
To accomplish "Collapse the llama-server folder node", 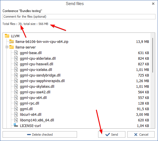I will tap(7, 47).
